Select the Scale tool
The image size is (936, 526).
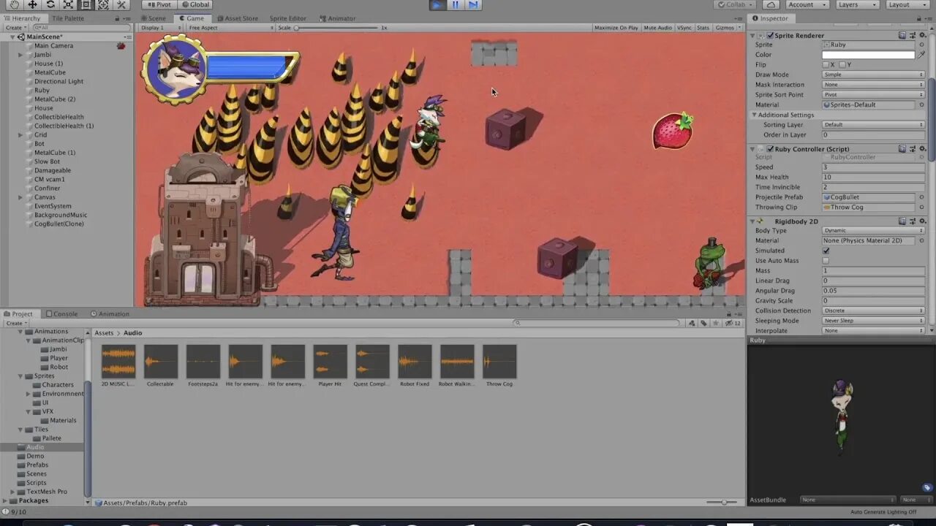[x=68, y=4]
